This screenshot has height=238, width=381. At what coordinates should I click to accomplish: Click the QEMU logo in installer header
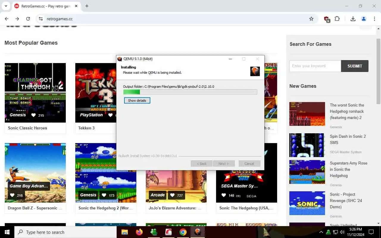pyautogui.click(x=255, y=71)
